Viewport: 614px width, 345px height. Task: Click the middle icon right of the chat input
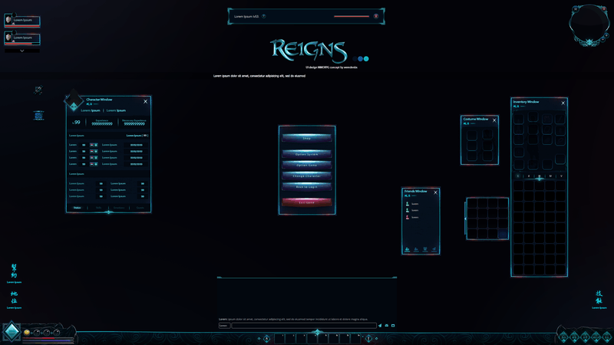click(x=387, y=325)
